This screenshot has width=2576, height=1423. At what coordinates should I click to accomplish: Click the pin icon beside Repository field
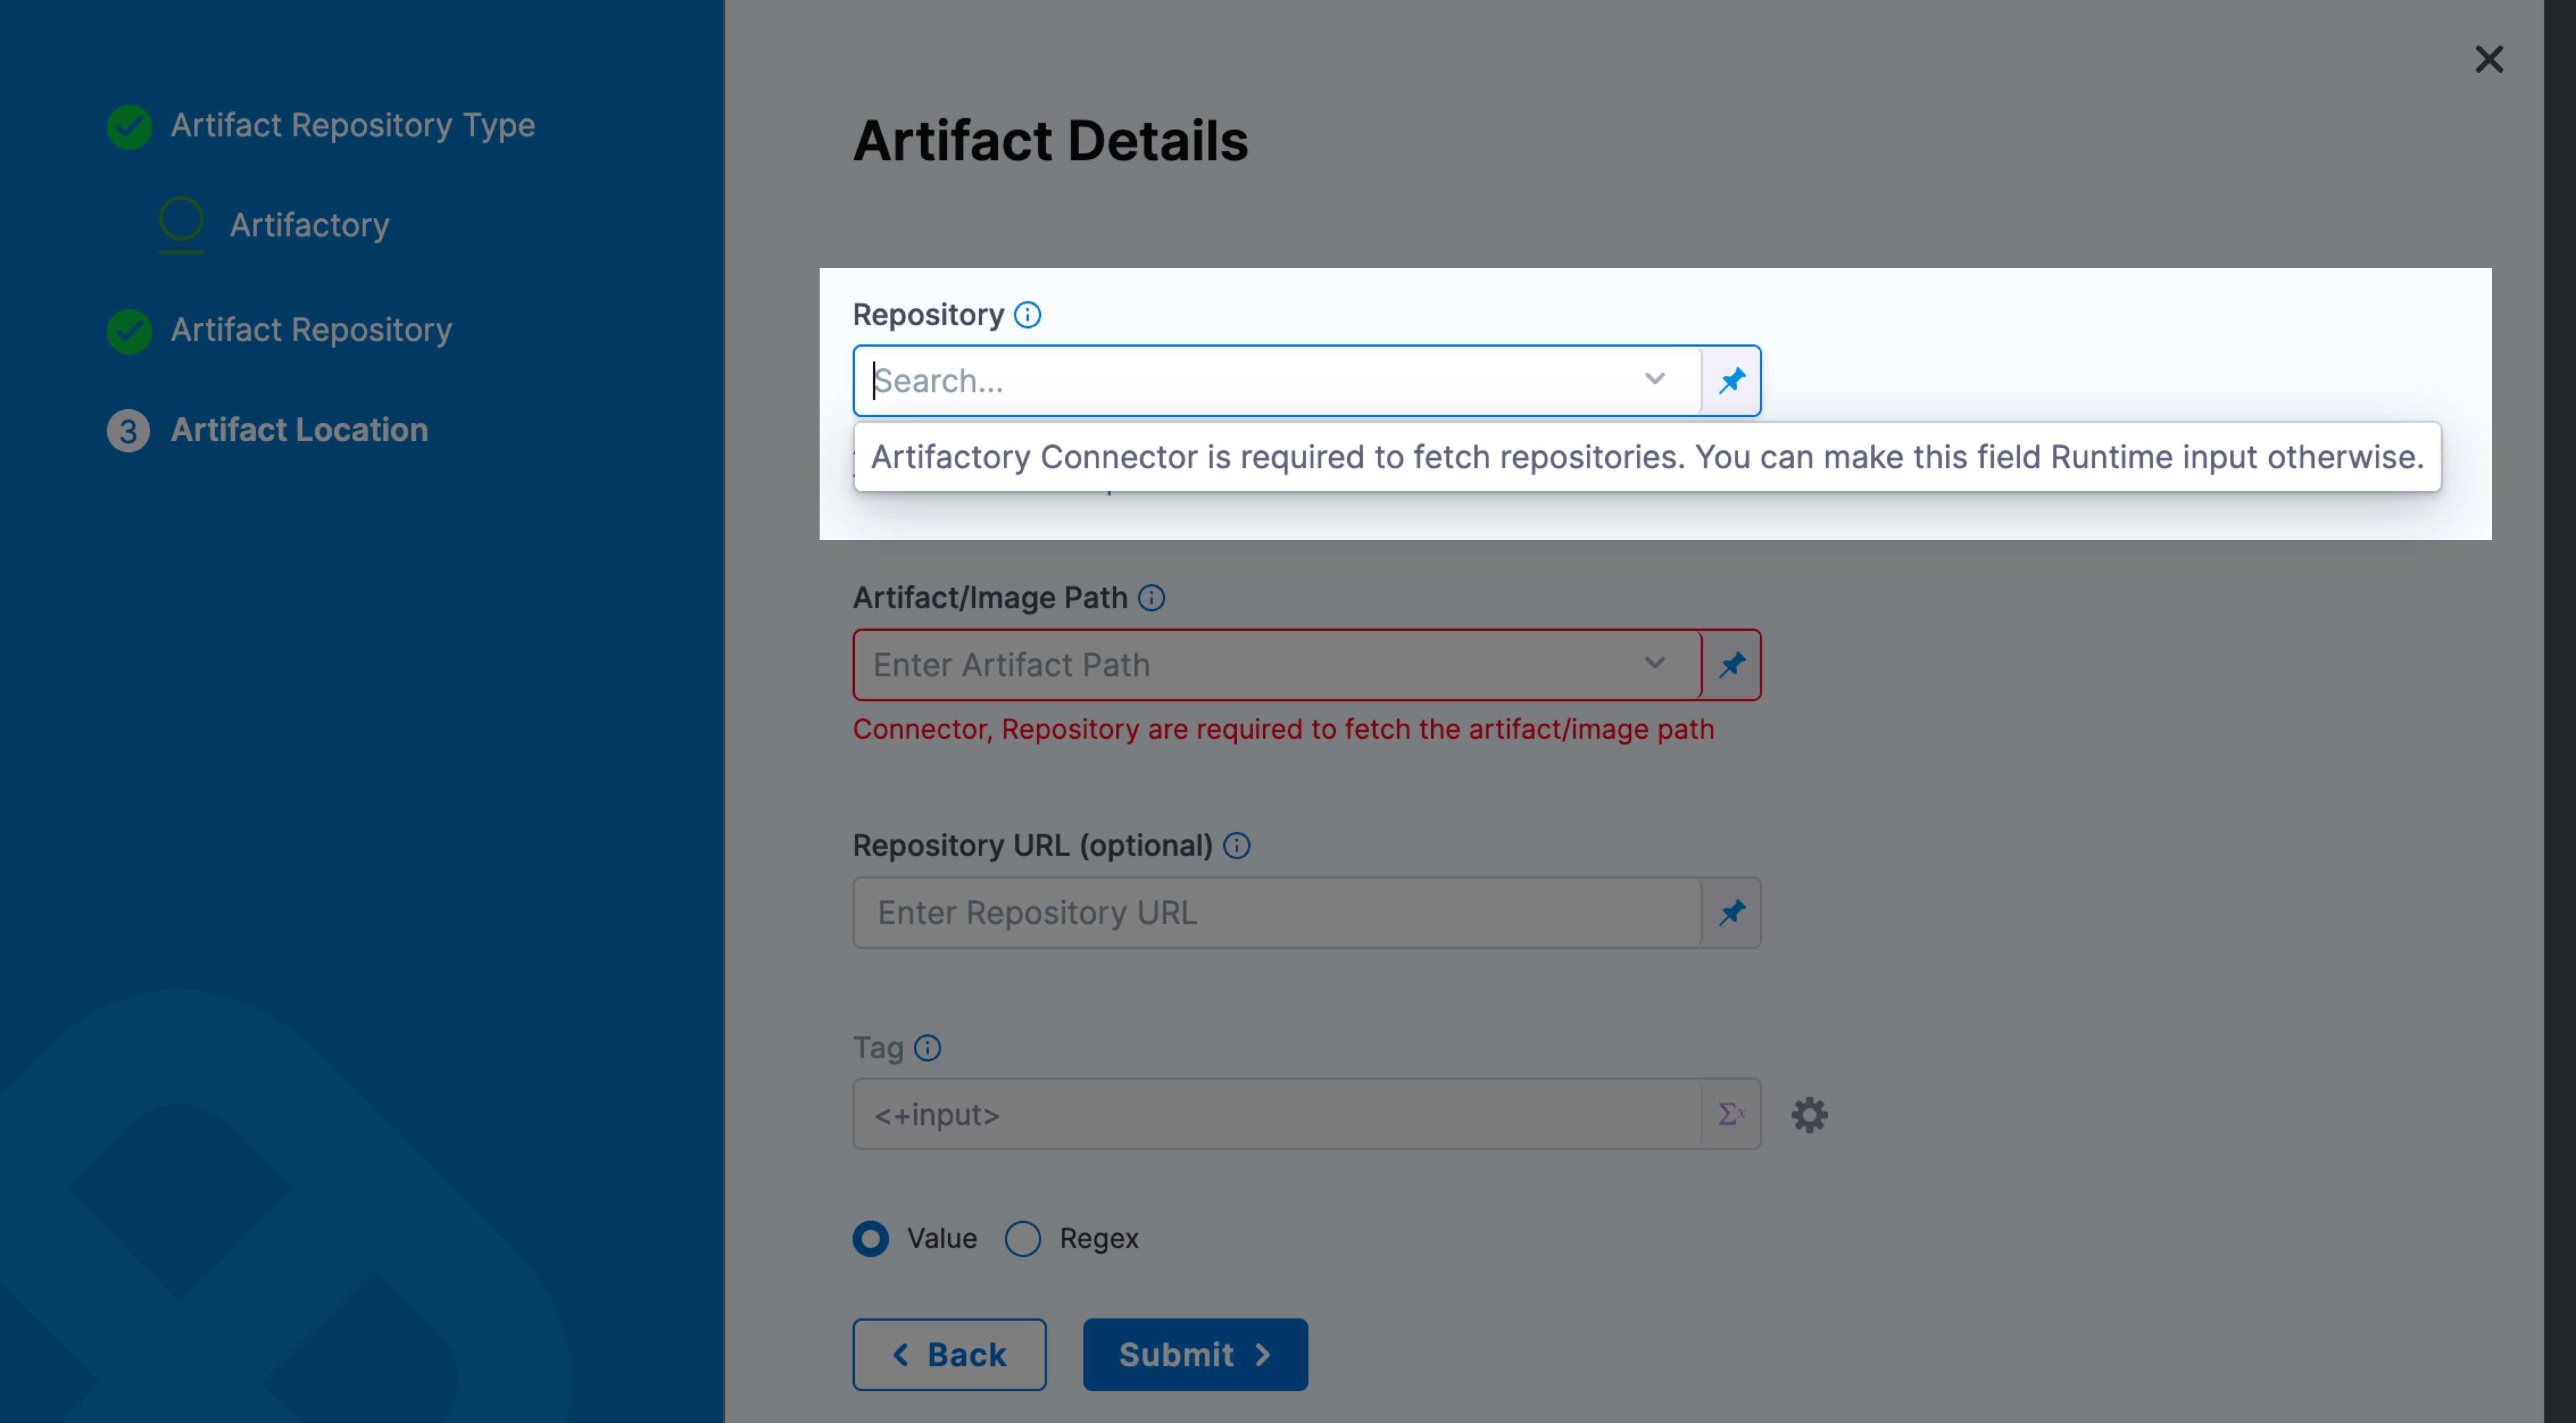click(1731, 381)
